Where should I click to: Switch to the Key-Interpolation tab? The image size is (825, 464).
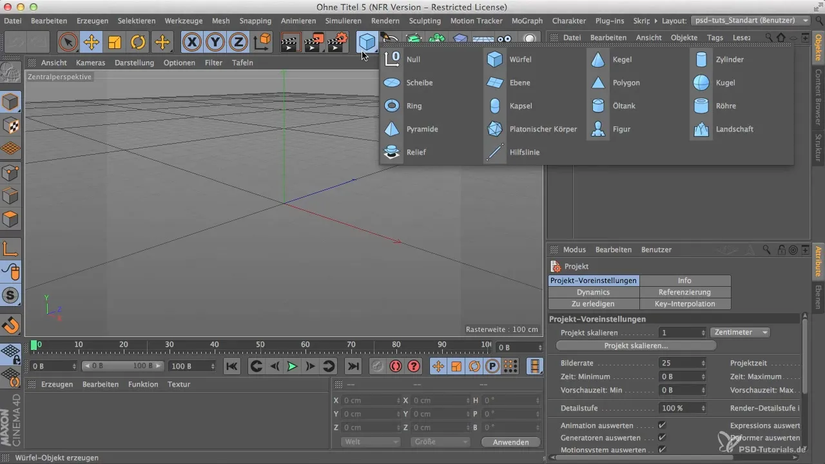[x=684, y=304]
